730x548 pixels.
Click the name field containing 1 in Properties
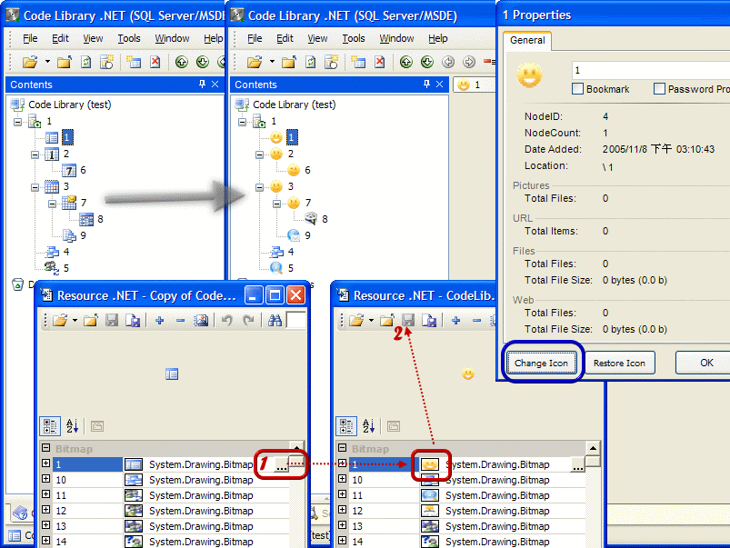click(650, 70)
